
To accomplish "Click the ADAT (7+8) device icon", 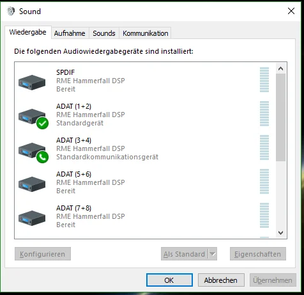I will [x=32, y=218].
